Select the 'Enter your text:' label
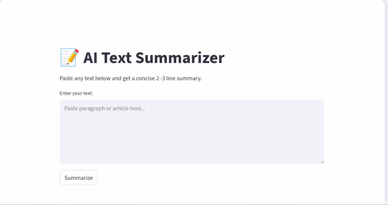388x205 pixels. point(76,93)
